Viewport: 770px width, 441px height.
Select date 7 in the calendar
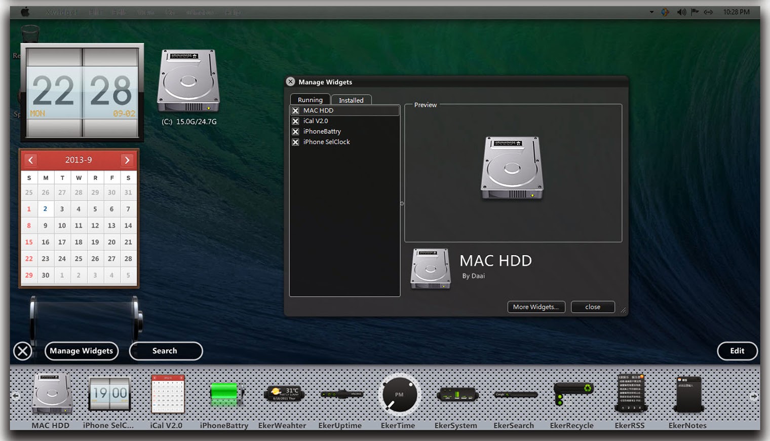click(x=128, y=209)
